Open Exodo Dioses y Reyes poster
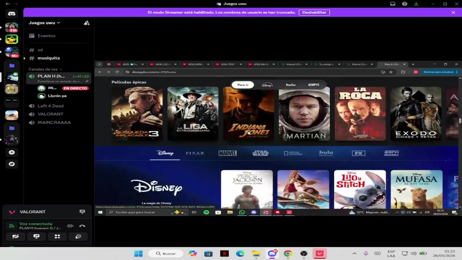 [x=416, y=113]
